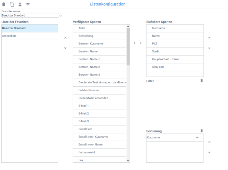Choose Hauptkontakt - Name visible column

[175, 59]
